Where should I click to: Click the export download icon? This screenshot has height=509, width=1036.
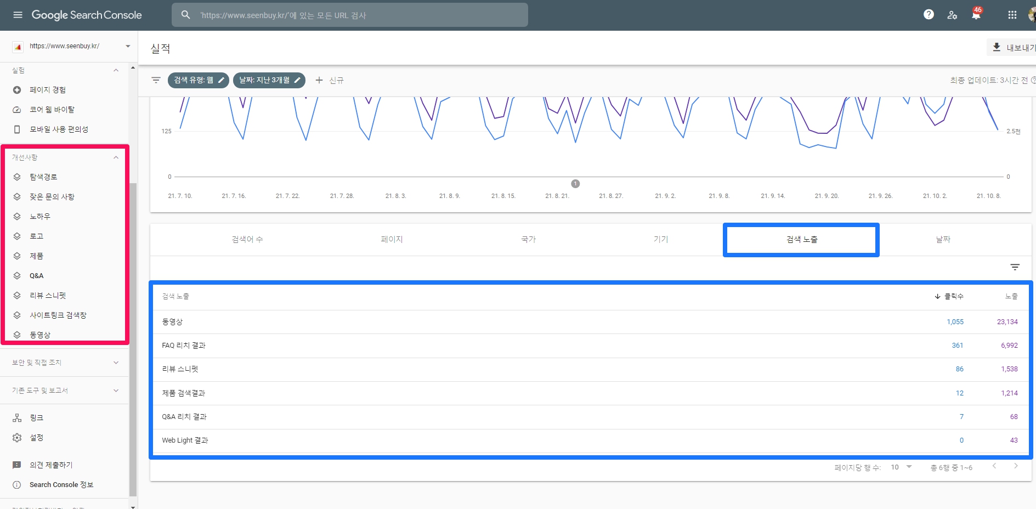tap(997, 48)
